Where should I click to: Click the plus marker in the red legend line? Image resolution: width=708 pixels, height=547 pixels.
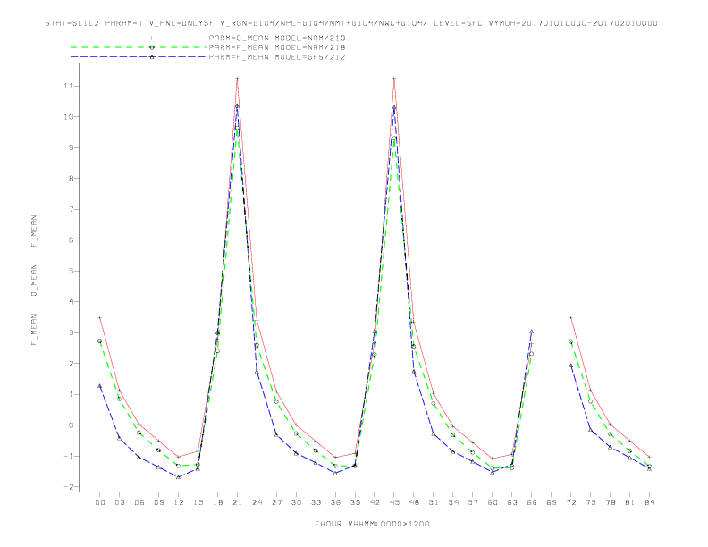(x=152, y=38)
